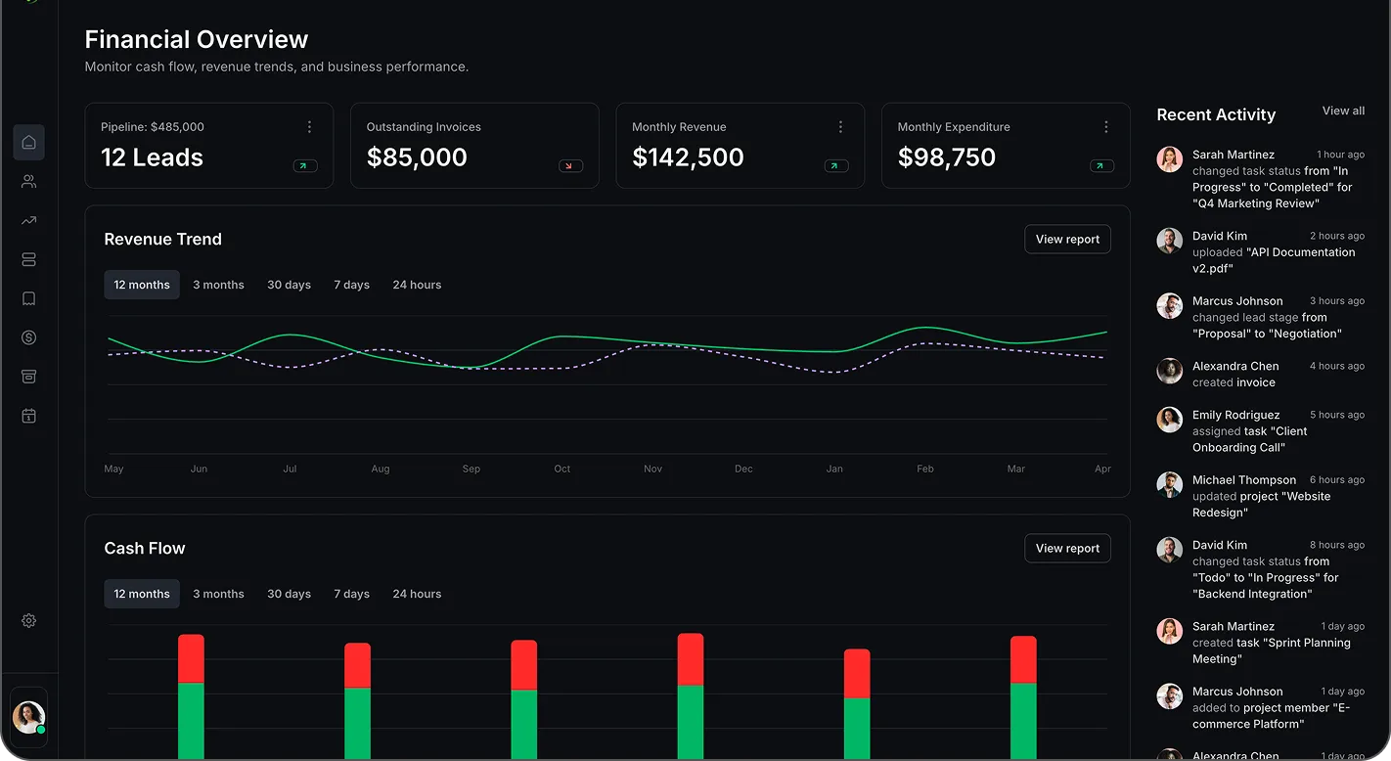The height and width of the screenshot is (761, 1391).
Task: Click the user profile avatar in sidebar
Action: click(x=28, y=717)
